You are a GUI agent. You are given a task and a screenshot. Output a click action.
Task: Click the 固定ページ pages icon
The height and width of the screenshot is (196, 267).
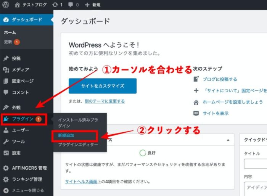[x=6, y=81]
